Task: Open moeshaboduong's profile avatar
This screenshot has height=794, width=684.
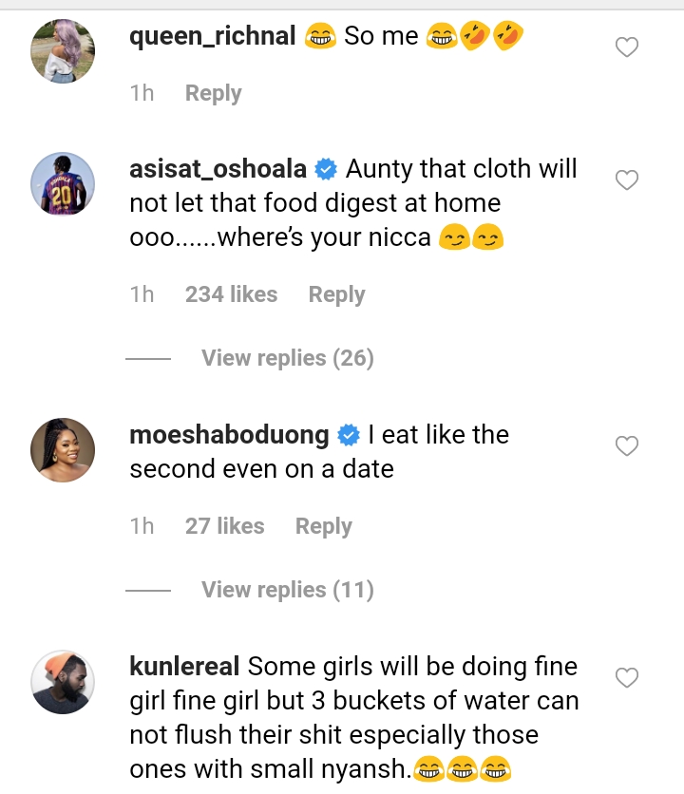Action: pyautogui.click(x=63, y=450)
